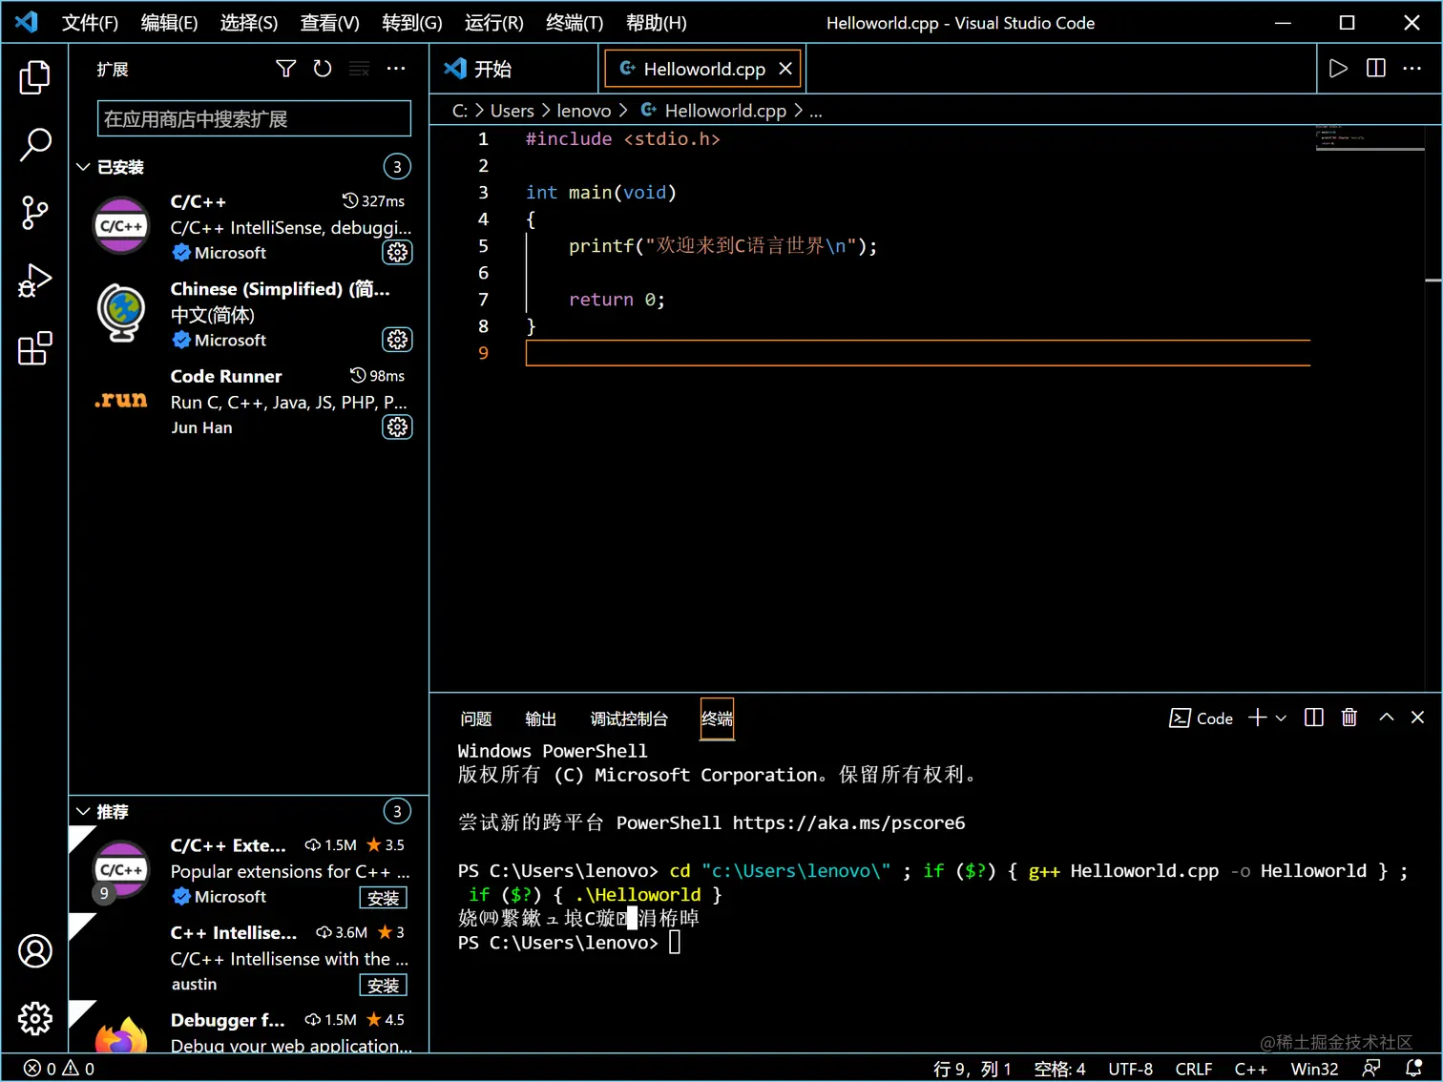The image size is (1443, 1082).
Task: Split the editor to the right
Action: coord(1375,69)
